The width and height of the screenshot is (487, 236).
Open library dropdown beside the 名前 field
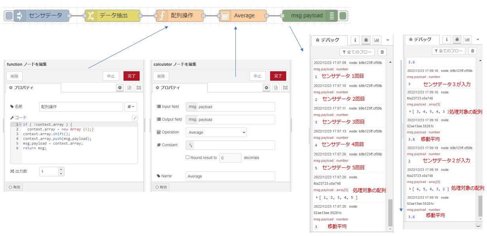click(131, 107)
